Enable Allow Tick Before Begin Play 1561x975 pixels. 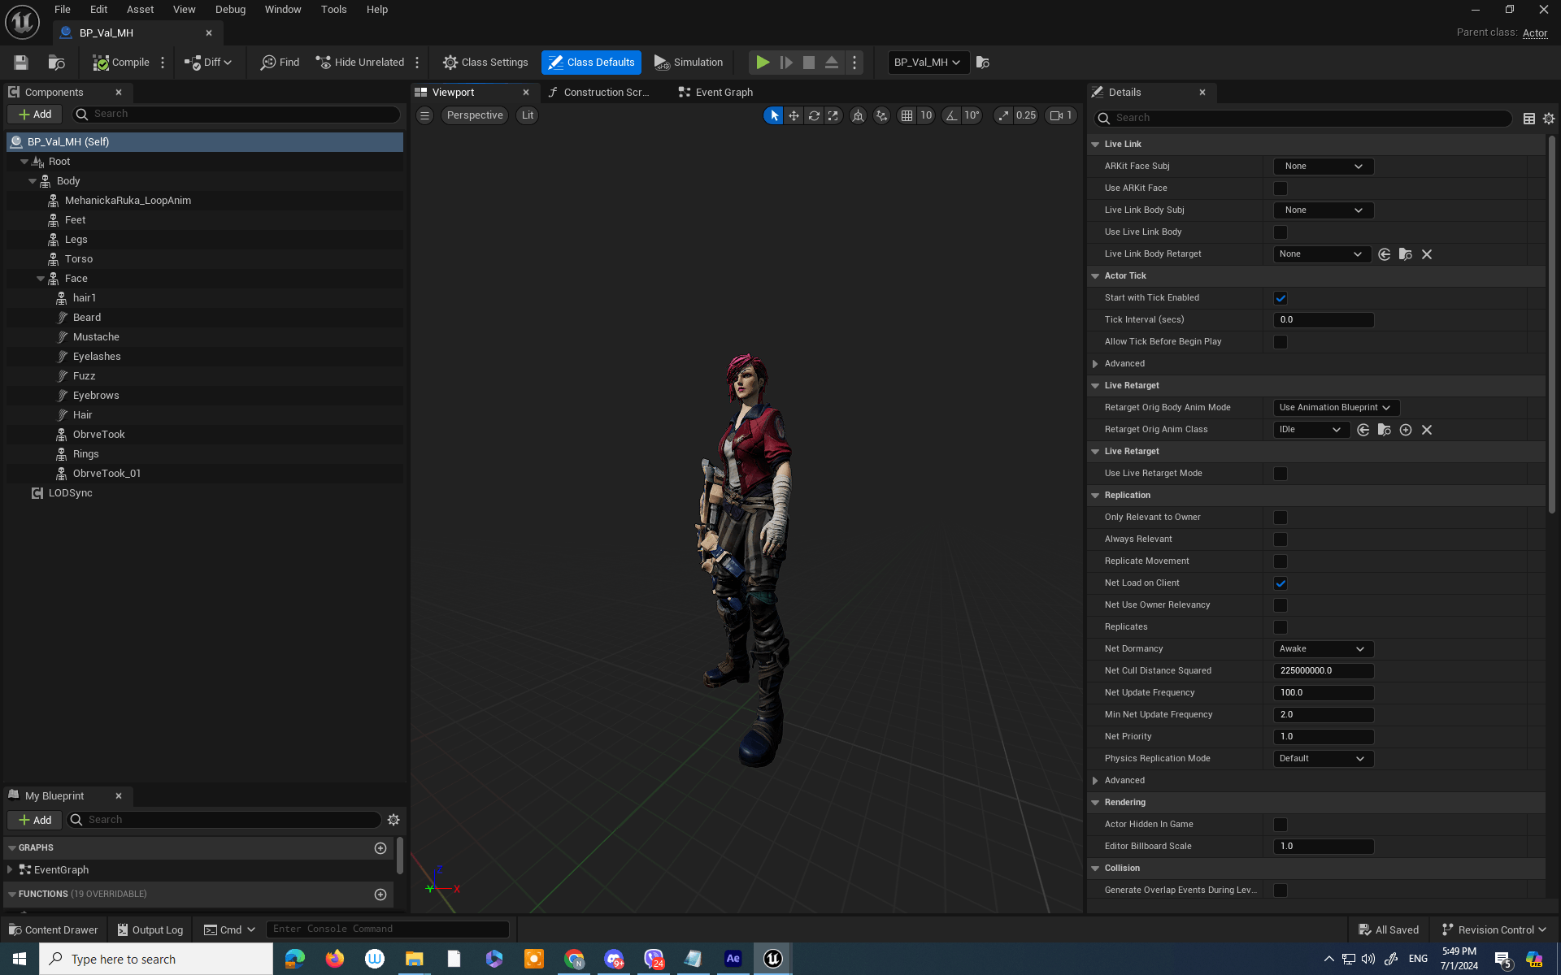[1281, 342]
